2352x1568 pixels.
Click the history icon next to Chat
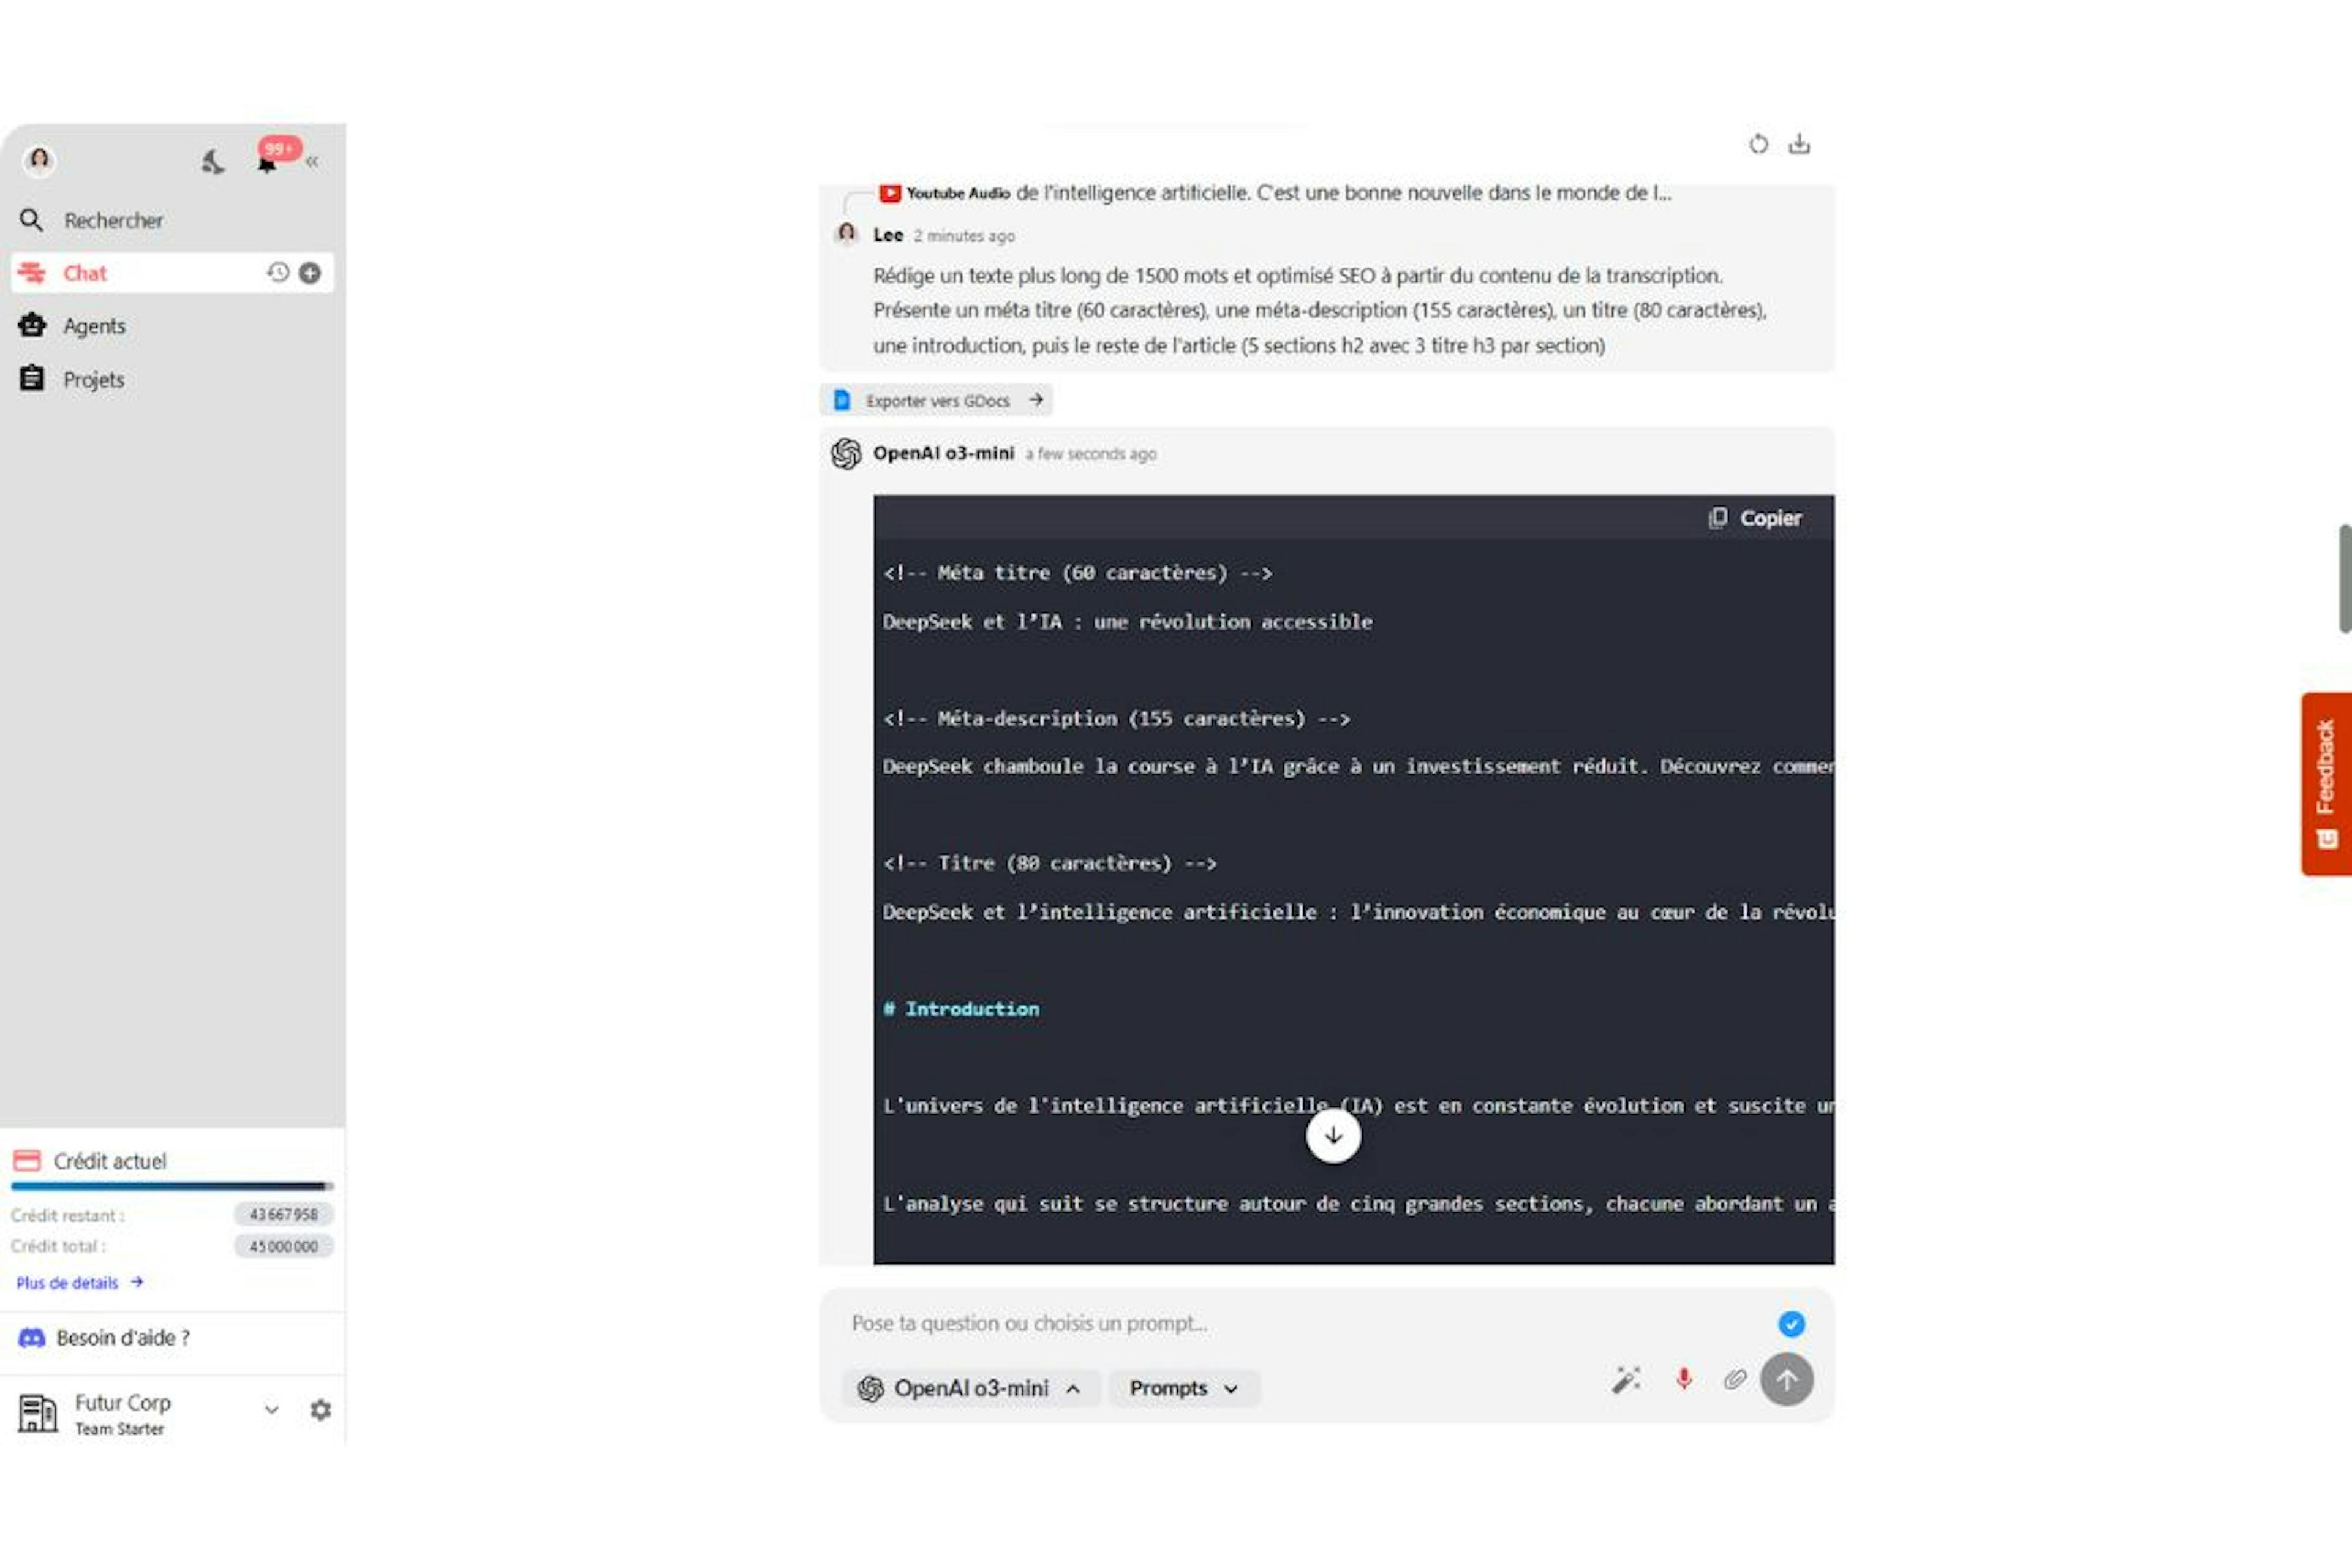click(278, 271)
